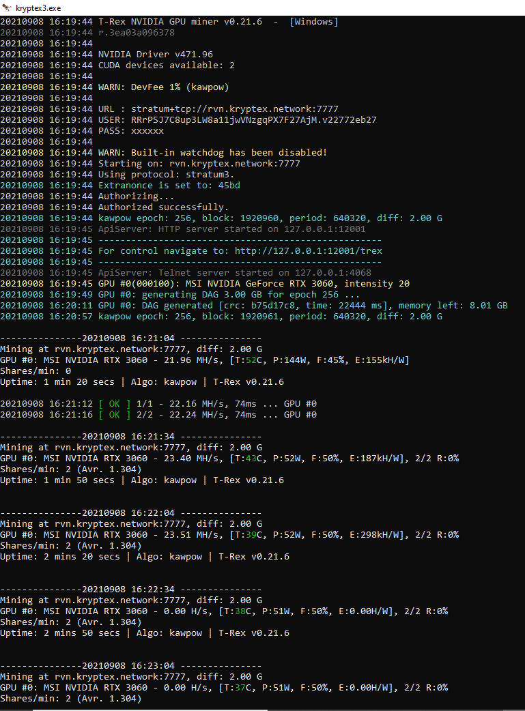Click the PASS: xxxxxx line
525x711 pixels.
pos(82,130)
